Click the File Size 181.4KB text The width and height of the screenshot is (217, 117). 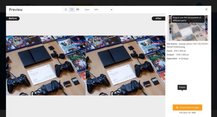tap(187, 113)
